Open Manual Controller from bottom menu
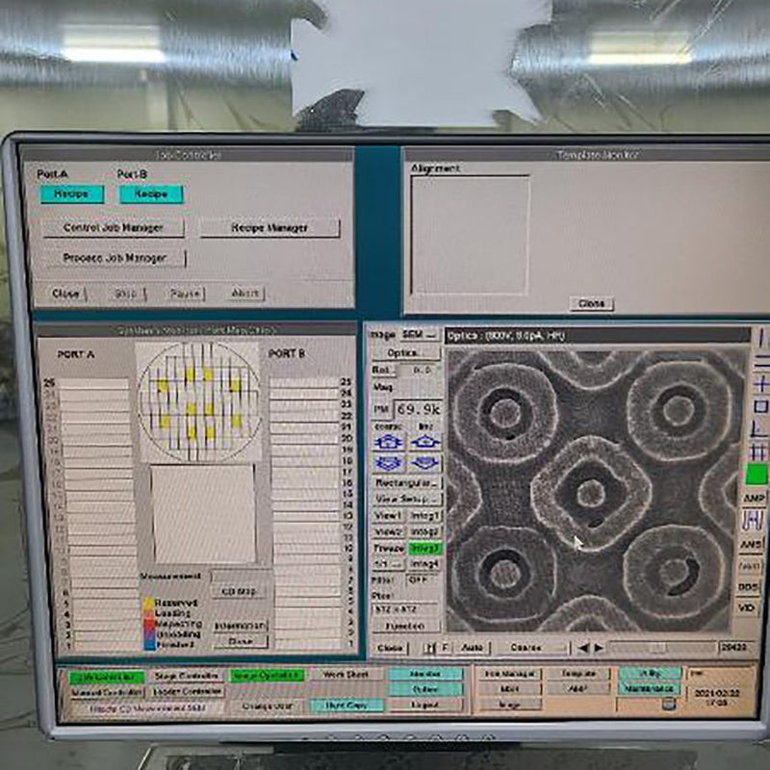The image size is (770, 770). (x=107, y=692)
